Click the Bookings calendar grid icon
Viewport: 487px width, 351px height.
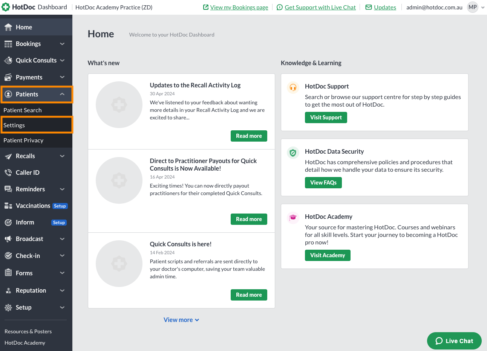click(8, 44)
